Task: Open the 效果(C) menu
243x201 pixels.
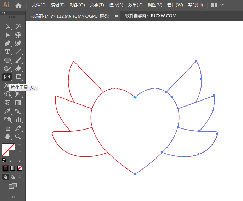Action: 135,5
